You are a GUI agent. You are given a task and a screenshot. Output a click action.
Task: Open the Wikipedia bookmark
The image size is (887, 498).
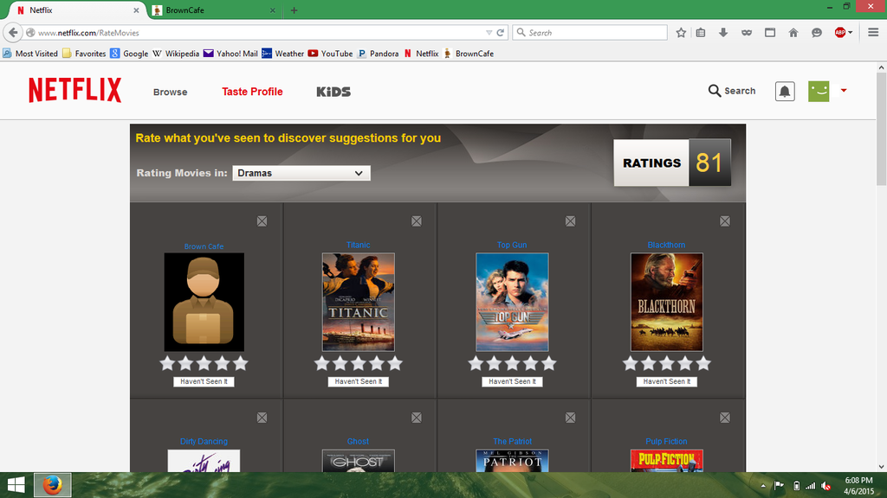coord(176,54)
